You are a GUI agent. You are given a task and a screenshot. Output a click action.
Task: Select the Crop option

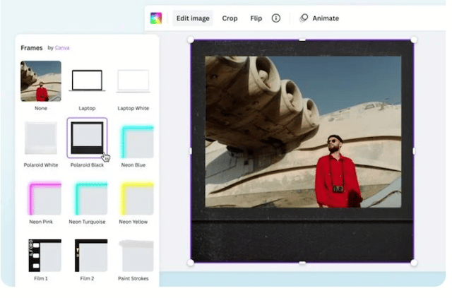[x=230, y=18]
